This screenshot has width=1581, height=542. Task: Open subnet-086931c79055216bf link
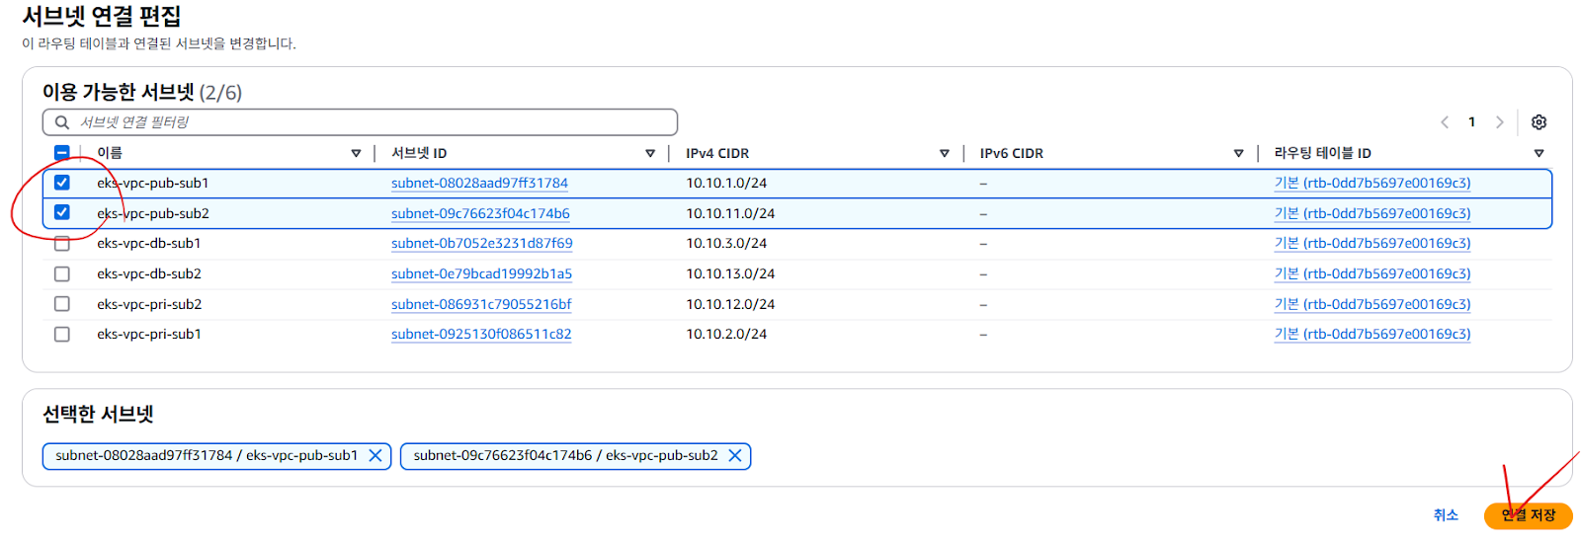[481, 304]
